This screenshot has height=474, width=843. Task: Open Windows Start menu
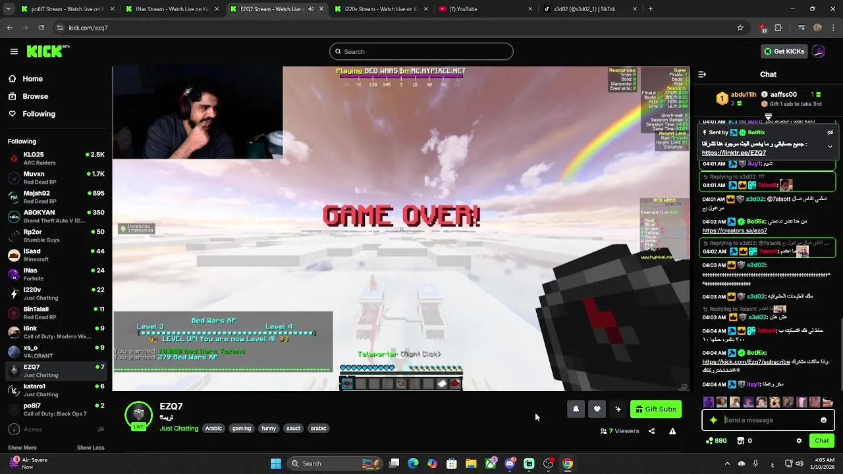click(x=276, y=463)
